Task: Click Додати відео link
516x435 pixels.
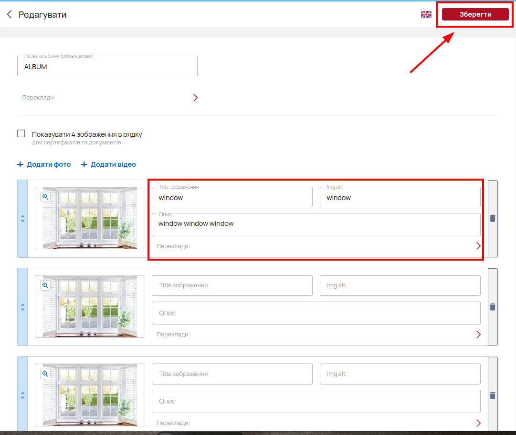Action: 108,164
